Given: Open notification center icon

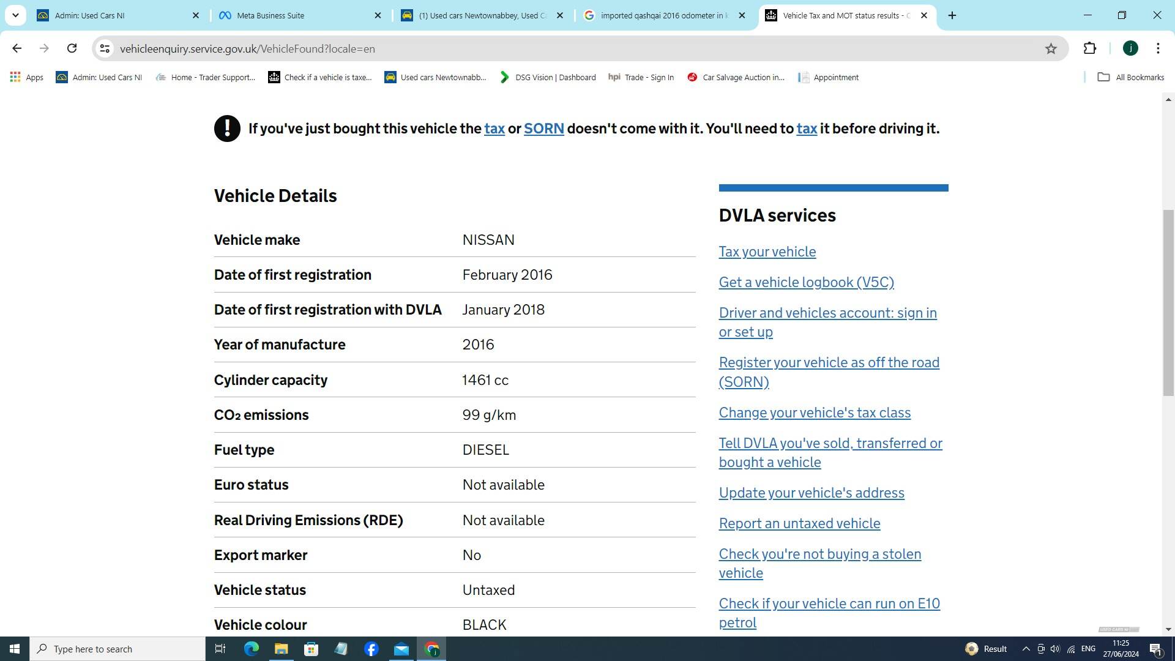Looking at the screenshot, I should 1155,649.
